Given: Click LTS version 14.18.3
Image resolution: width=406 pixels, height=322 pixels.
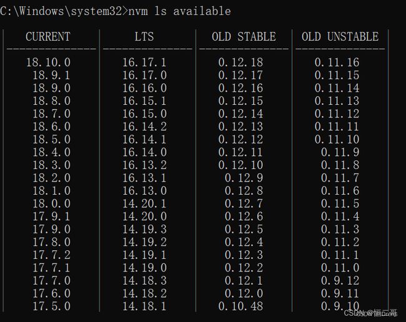Looking at the screenshot, I should pos(144,281).
